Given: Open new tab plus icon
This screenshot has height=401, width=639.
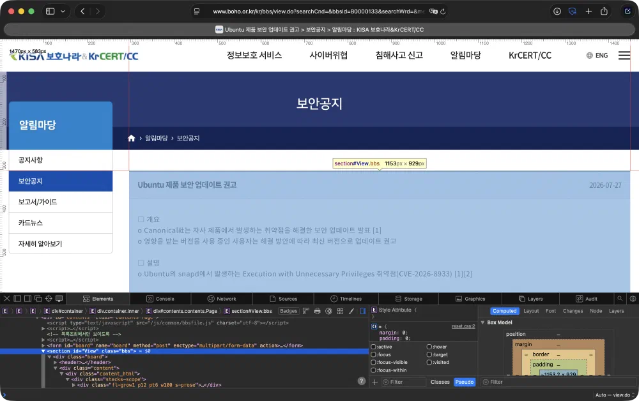Looking at the screenshot, I should [589, 11].
